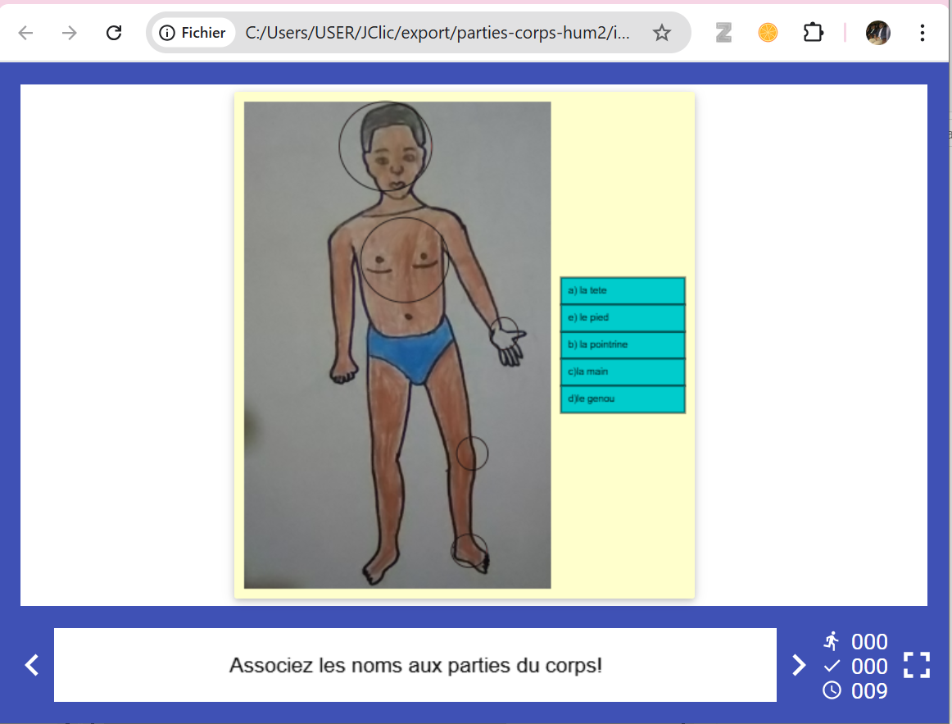Click the gray Z extension icon
952x724 pixels.
click(x=723, y=33)
